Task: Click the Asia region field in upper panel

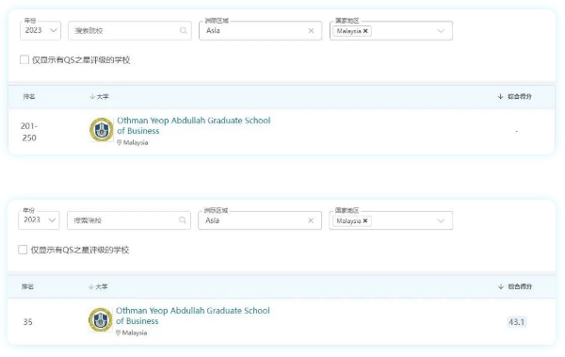Action: pyautogui.click(x=261, y=31)
